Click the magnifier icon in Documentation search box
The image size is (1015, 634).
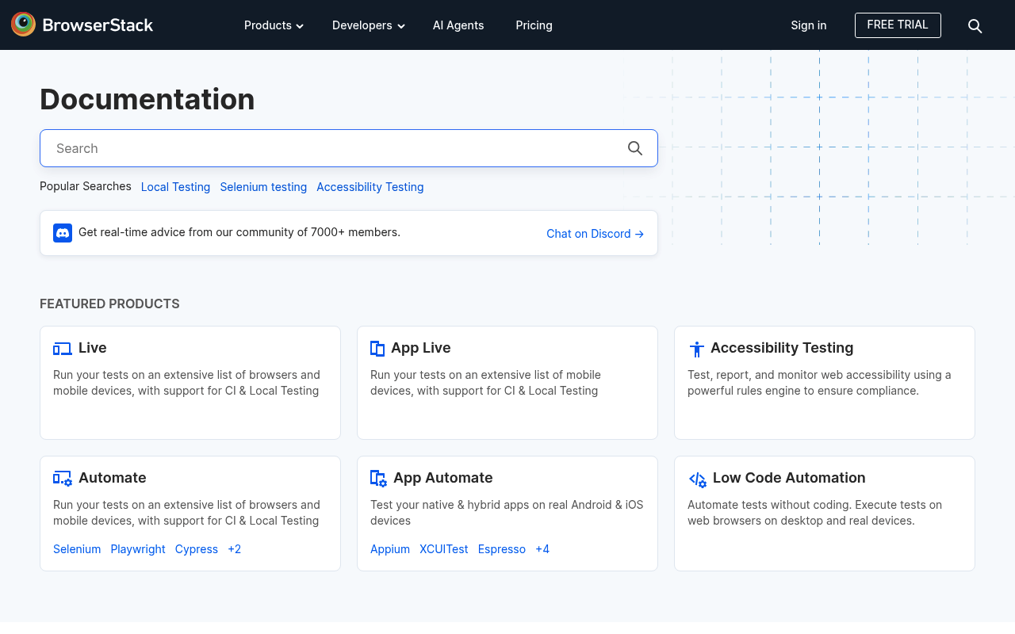635,148
